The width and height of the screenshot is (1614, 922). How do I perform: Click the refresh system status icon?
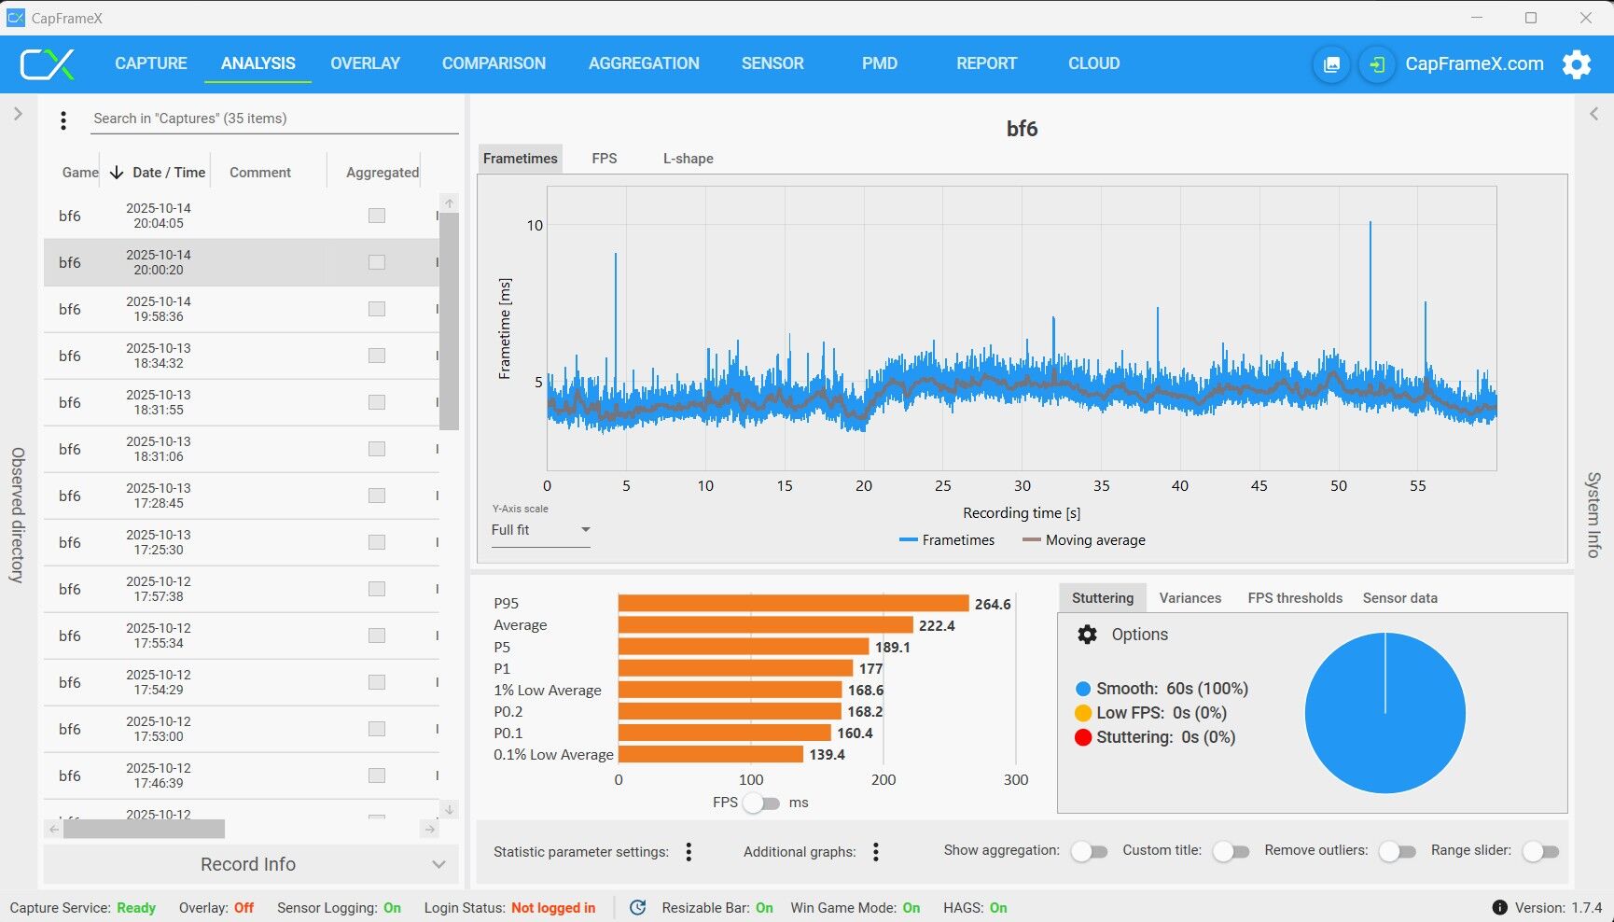[638, 907]
